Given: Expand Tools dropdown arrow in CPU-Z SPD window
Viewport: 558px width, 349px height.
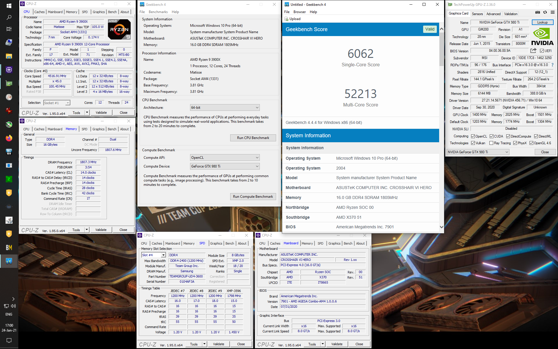Looking at the screenshot, I should click(204, 344).
